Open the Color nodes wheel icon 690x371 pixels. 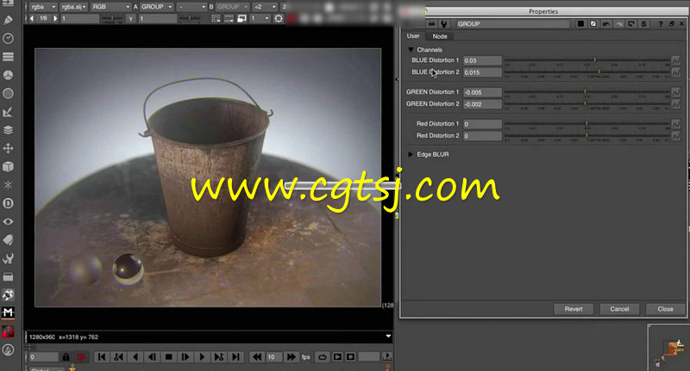tap(8, 75)
